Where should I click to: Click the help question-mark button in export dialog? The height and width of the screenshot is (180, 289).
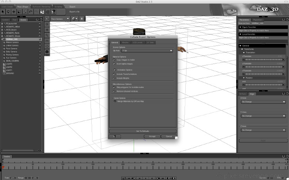pyautogui.click(x=115, y=136)
